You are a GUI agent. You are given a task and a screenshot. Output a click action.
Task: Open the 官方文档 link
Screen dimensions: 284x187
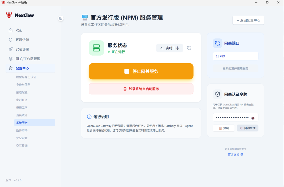point(235,154)
